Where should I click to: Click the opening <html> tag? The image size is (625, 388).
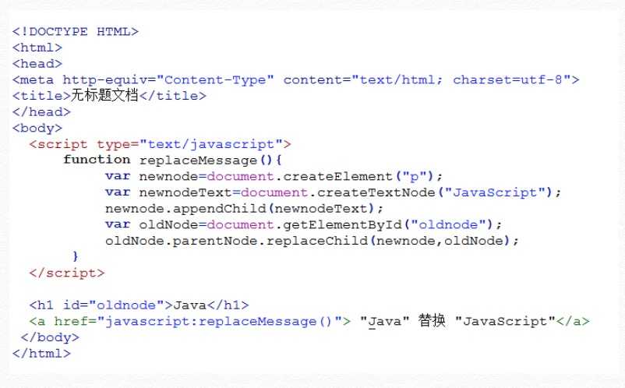[37, 48]
